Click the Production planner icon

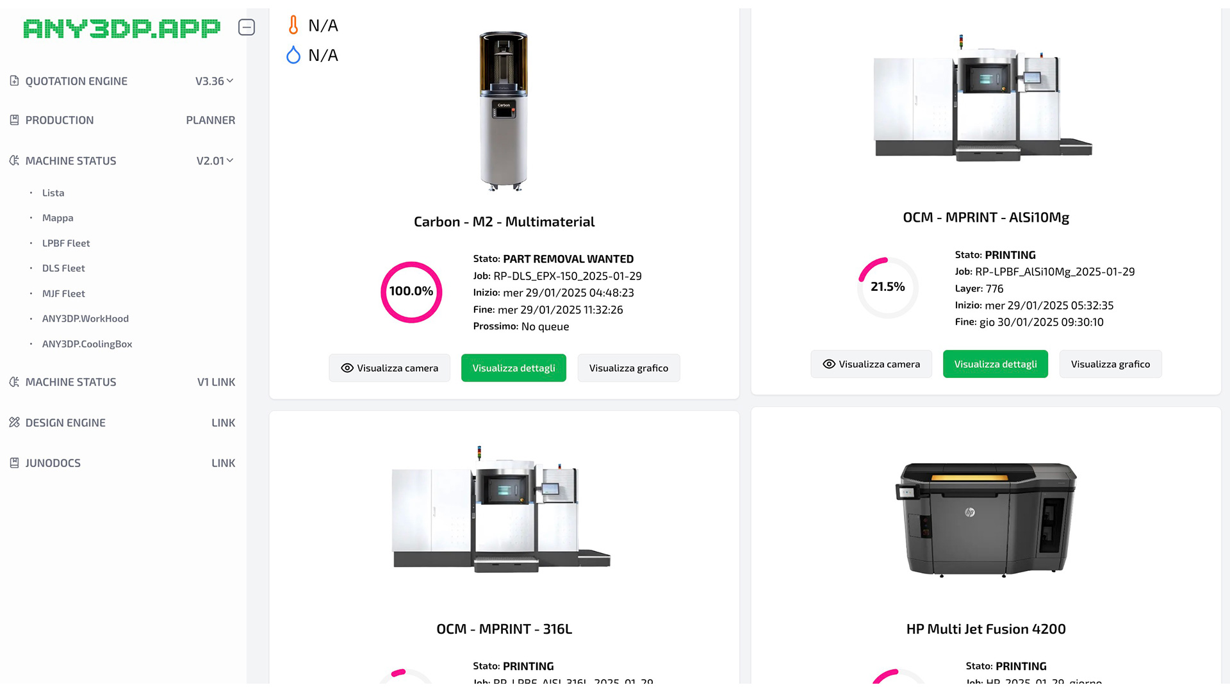14,120
